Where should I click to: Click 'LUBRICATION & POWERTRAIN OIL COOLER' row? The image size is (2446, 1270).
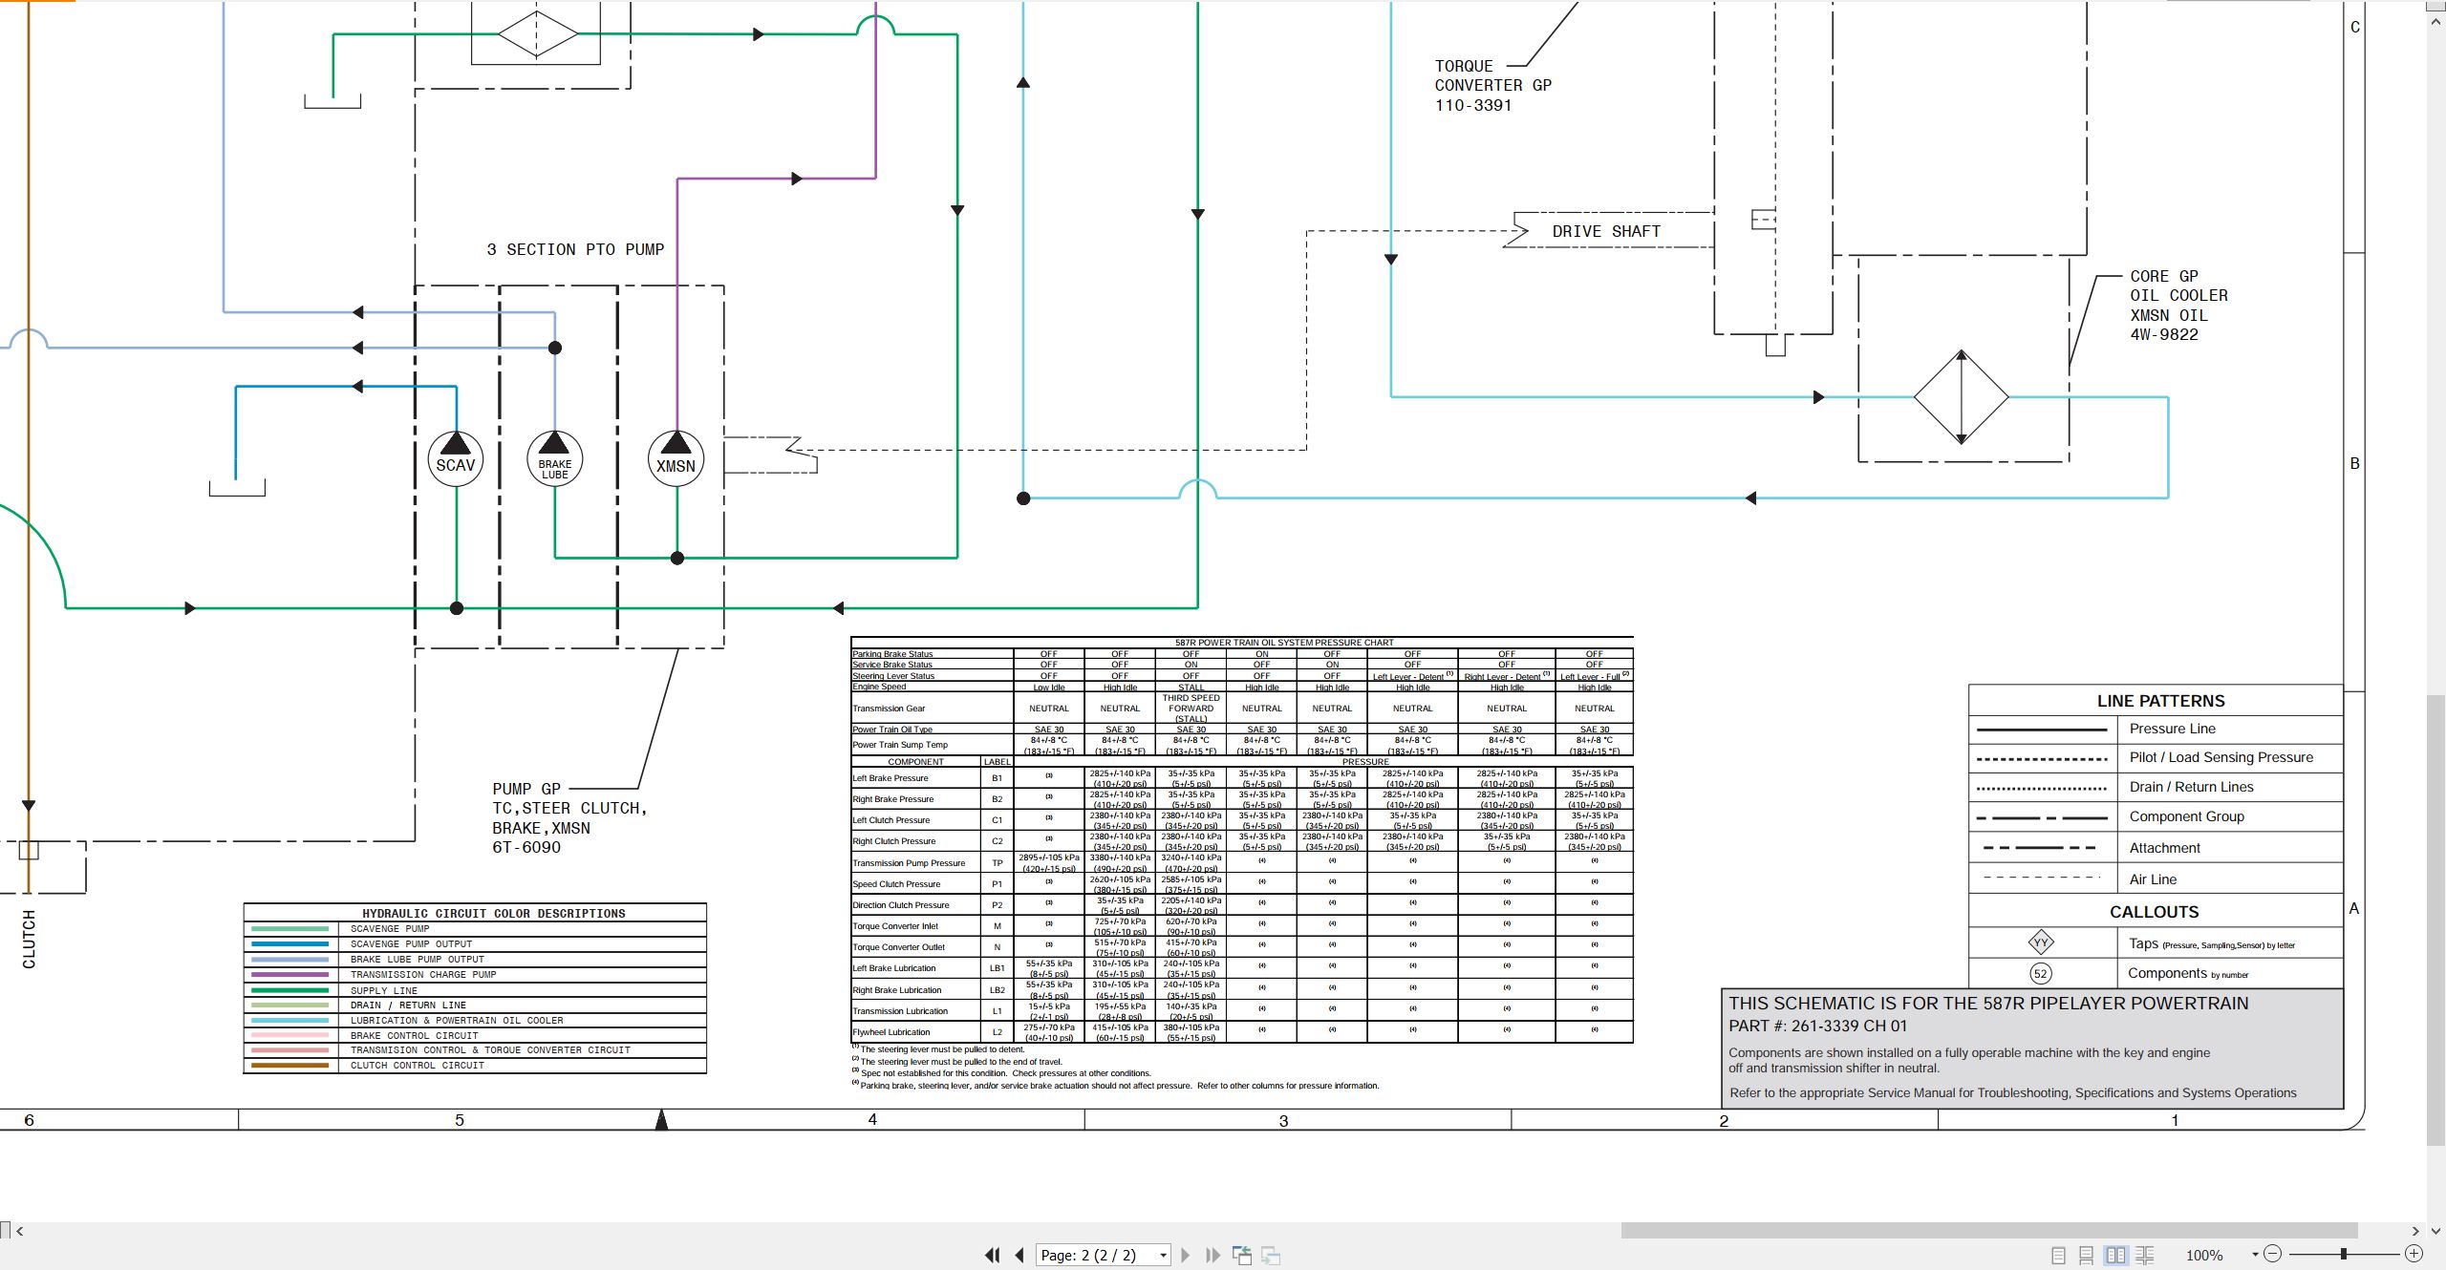click(475, 1020)
